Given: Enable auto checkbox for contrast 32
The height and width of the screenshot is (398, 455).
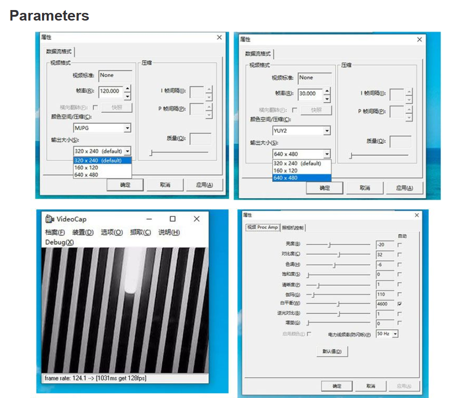Looking at the screenshot, I should 400,255.
